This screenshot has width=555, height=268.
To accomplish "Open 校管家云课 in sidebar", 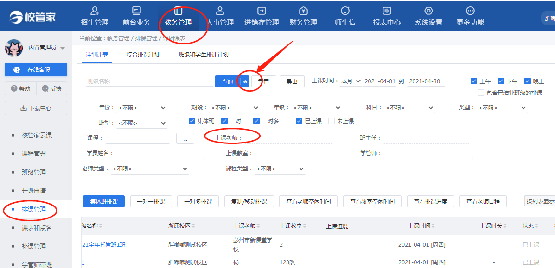I will click(37, 135).
